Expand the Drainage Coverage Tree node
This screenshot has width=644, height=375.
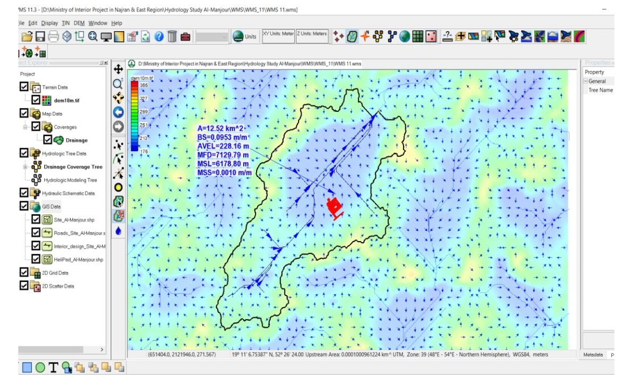[25, 167]
